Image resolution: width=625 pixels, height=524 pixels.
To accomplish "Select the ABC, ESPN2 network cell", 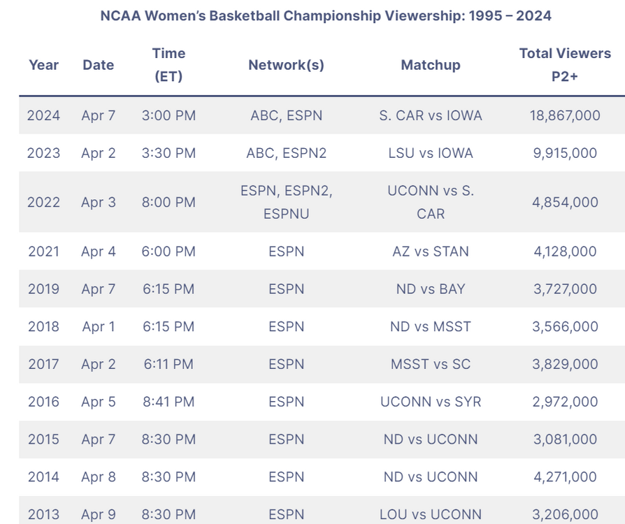I will 286,153.
